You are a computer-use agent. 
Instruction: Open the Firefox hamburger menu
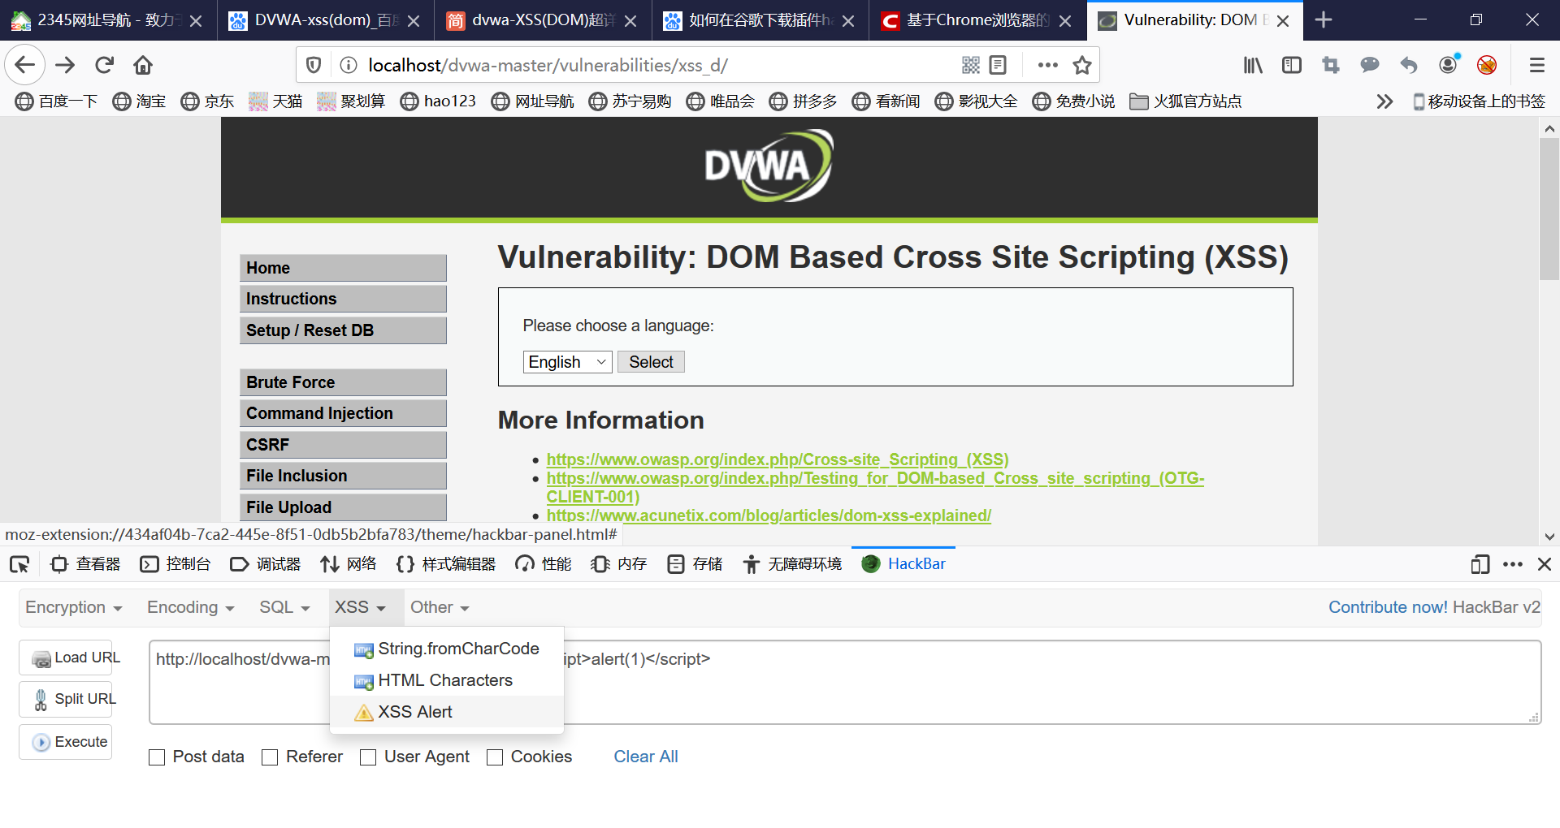[x=1537, y=65]
